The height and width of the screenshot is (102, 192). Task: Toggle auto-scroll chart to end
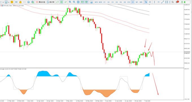pyautogui.click(x=83, y=2)
